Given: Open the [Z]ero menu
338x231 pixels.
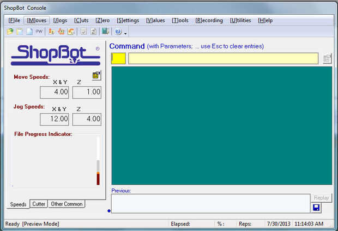Looking at the screenshot, I should 102,21.
